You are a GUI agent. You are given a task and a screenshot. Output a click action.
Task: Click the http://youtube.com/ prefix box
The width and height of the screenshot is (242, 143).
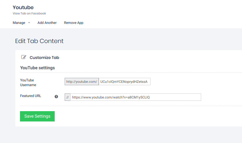[x=82, y=82]
